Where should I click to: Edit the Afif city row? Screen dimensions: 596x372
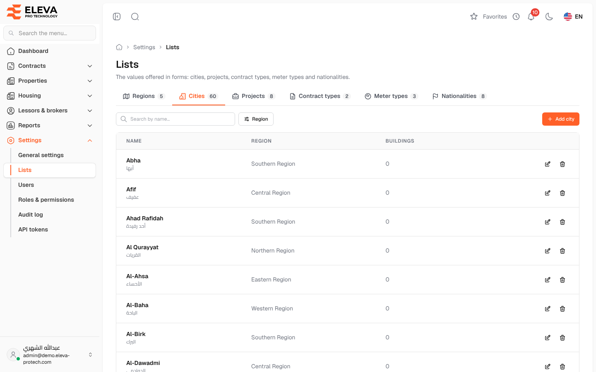548,193
